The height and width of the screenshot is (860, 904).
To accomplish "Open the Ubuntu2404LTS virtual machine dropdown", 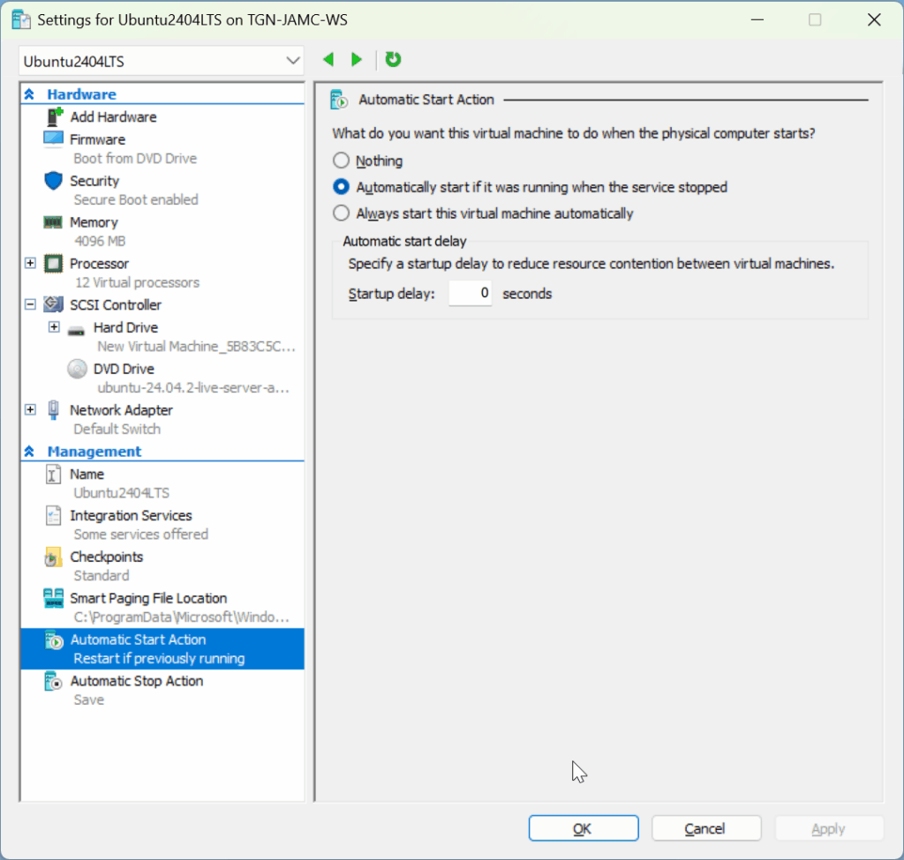I will tap(161, 61).
